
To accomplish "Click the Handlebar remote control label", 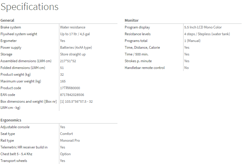I will (x=145, y=68).
